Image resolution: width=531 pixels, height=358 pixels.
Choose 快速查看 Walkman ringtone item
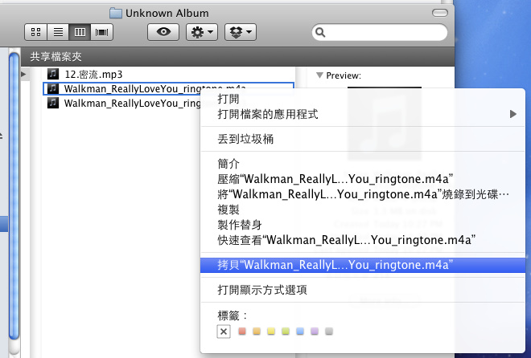pos(362,240)
